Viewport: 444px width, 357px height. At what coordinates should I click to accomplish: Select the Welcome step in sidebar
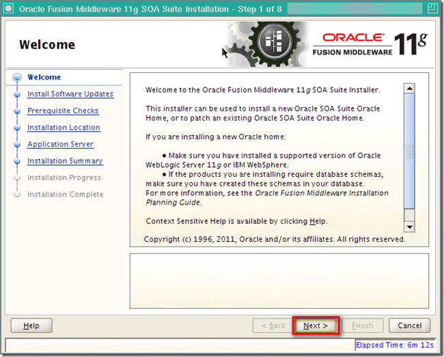[44, 77]
